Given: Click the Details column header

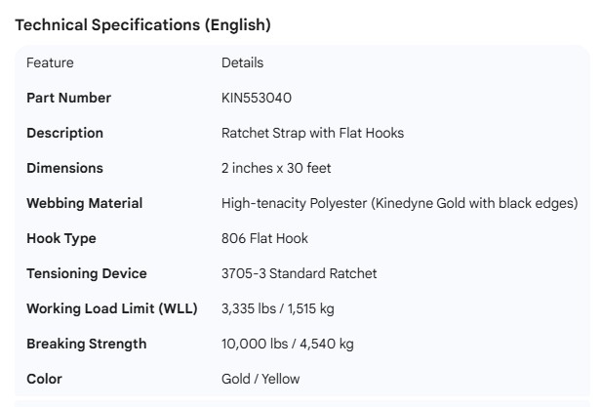Looking at the screenshot, I should tap(242, 62).
